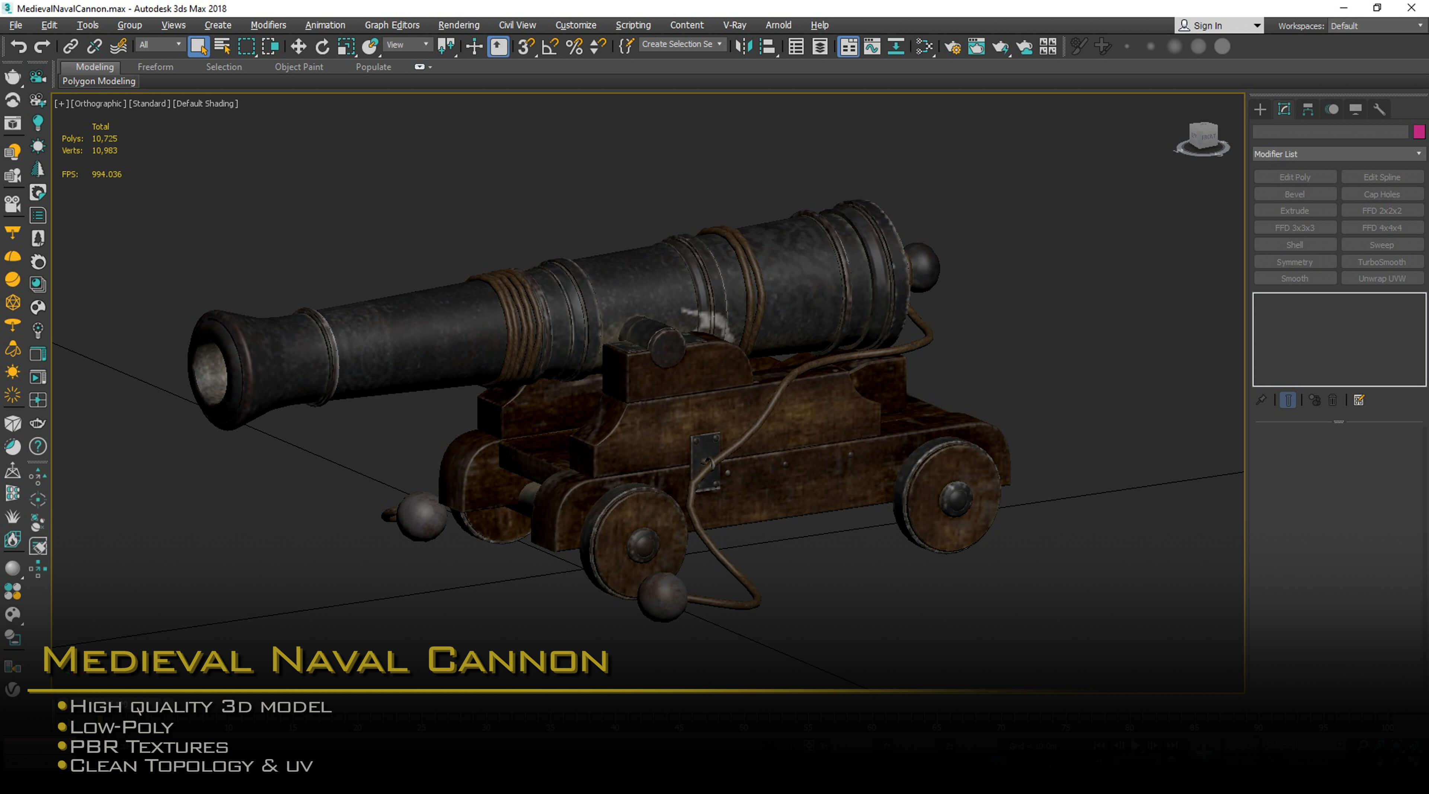Viewport: 1429px width, 794px height.
Task: Open the Configure Modifier Sets icon
Action: coord(1359,400)
